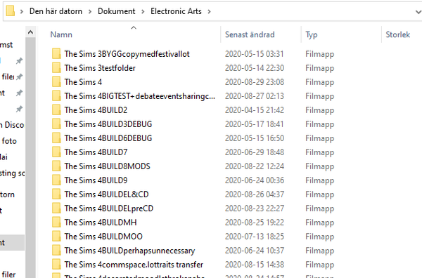Go to Dokument in breadcrumb
Screen dimensions: 422x278
pos(116,11)
